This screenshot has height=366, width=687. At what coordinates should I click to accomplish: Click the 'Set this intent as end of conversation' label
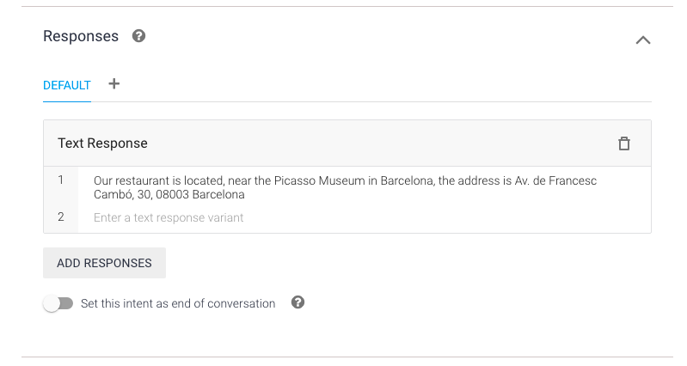coord(178,303)
